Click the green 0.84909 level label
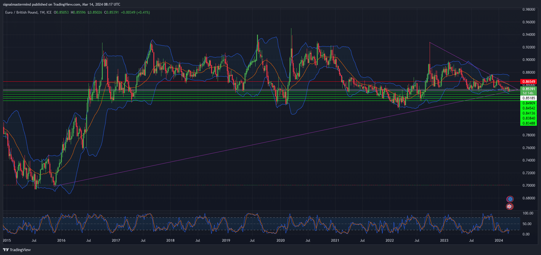541x255 pixels. point(529,103)
